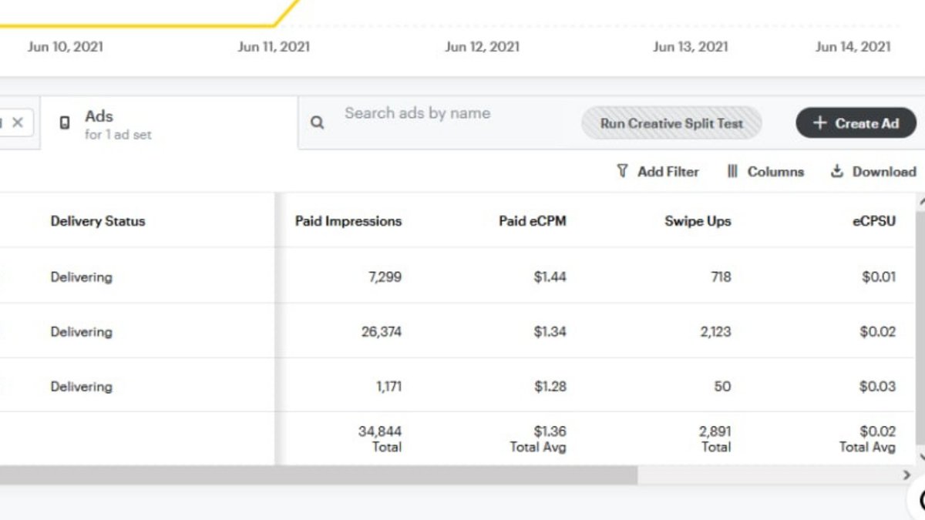Sort by the Paid eCPM column header
925x520 pixels.
(x=532, y=221)
